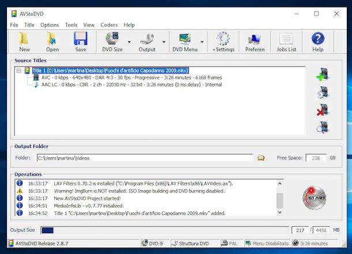Open the Options menu
The height and width of the screenshot is (254, 352).
pos(50,25)
